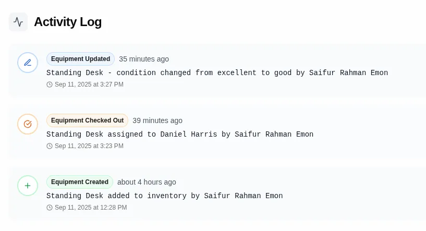The height and width of the screenshot is (231, 426).
Task: Open the assigned to Daniel Harris description
Action: [180, 135]
